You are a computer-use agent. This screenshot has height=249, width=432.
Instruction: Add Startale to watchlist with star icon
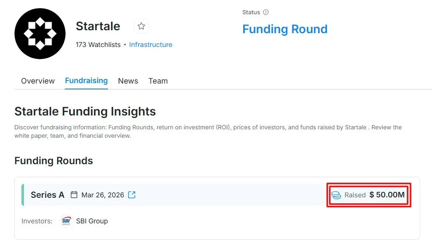pyautogui.click(x=141, y=26)
